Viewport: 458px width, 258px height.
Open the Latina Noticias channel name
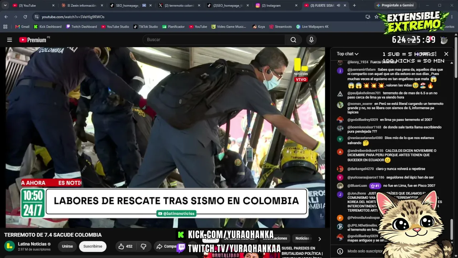coord(32,244)
